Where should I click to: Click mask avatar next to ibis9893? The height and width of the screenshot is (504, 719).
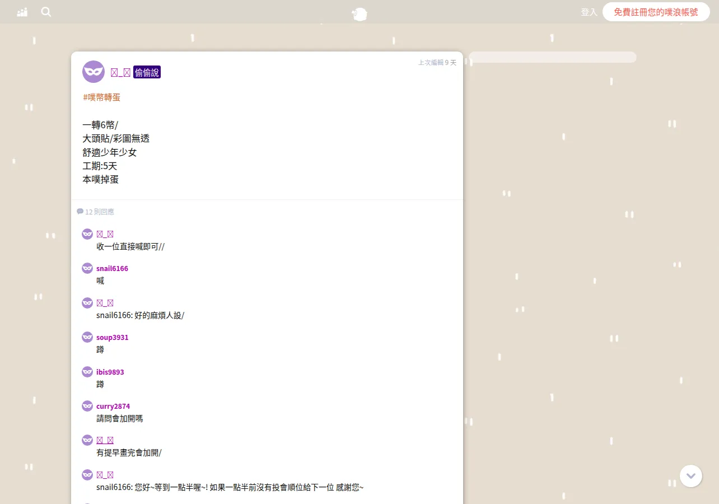[x=87, y=372]
